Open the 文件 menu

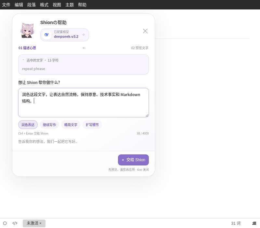pyautogui.click(x=6, y=5)
